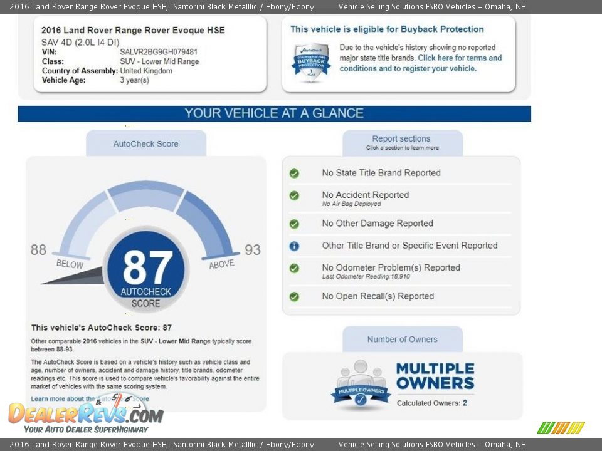Screen dimensions: 602x451
Task: Click the green check beside No Open Recall(s)
Action: coord(295,297)
